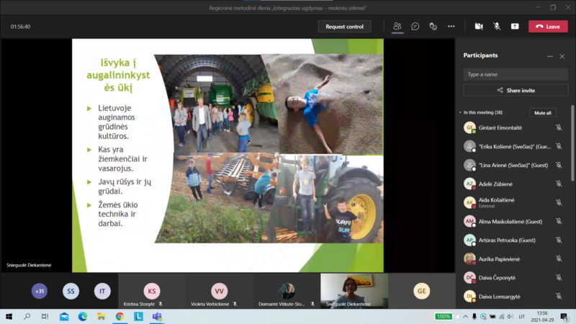Viewport: 576px width, 324px height.
Task: Toggle the microphone mute button
Action: point(497,27)
